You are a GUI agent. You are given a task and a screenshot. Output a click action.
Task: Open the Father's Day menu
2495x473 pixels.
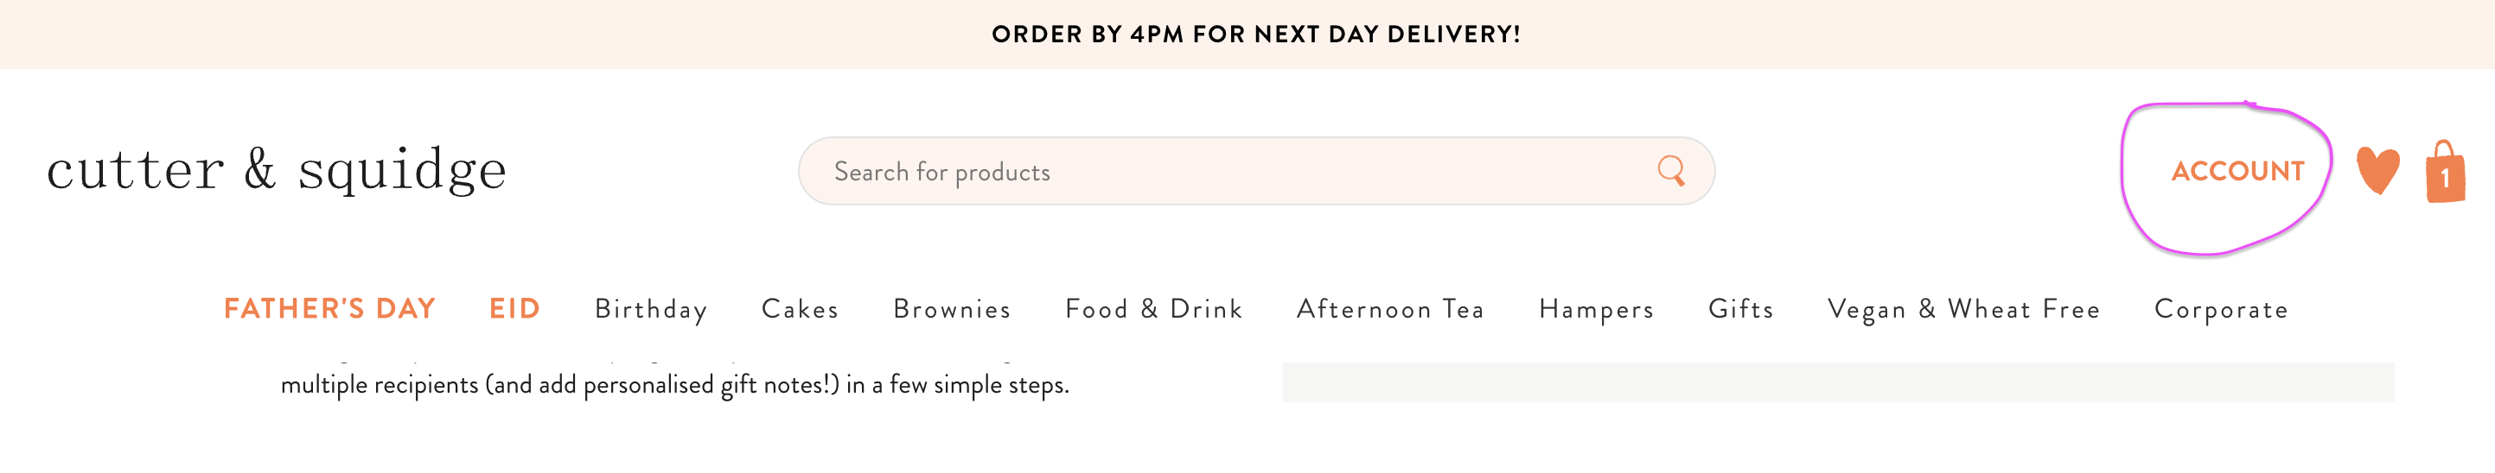pyautogui.click(x=329, y=308)
